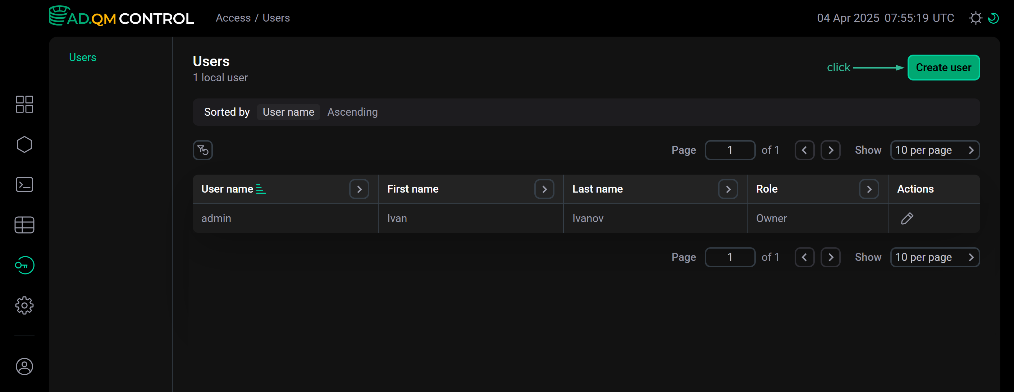The height and width of the screenshot is (392, 1014).
Task: Switch to light theme with the sun icon
Action: pyautogui.click(x=976, y=18)
